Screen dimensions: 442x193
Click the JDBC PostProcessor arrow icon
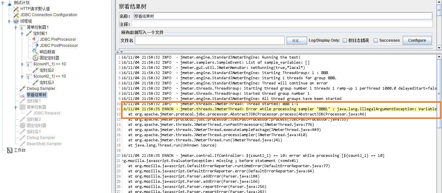click(36, 45)
